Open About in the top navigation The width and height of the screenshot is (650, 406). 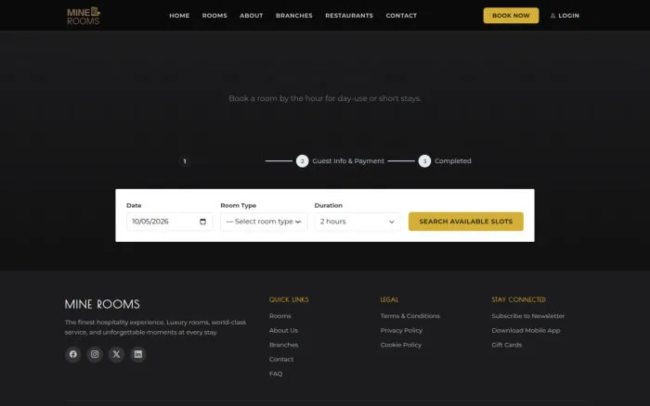(252, 16)
